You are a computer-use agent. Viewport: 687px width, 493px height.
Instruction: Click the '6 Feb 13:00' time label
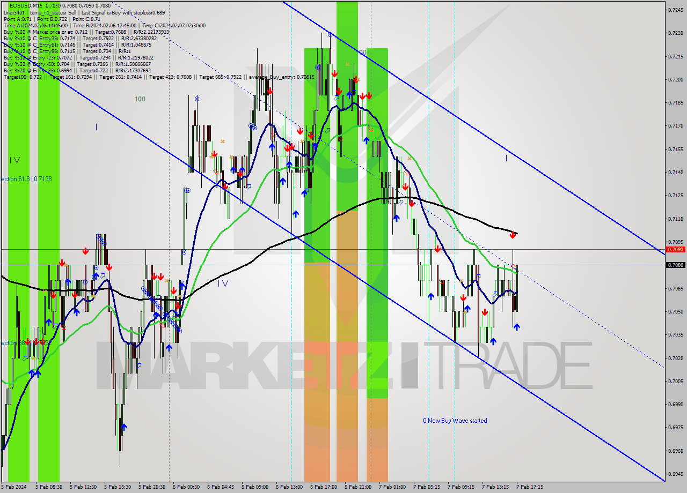[289, 487]
